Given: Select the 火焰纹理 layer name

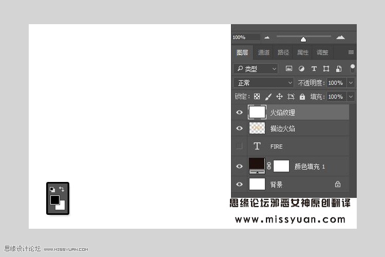Looking at the screenshot, I should pyautogui.click(x=283, y=113).
